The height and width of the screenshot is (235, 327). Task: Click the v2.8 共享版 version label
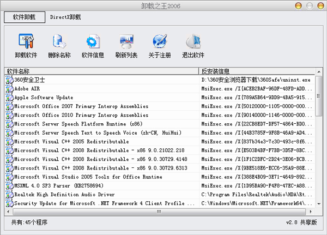pos(301,222)
